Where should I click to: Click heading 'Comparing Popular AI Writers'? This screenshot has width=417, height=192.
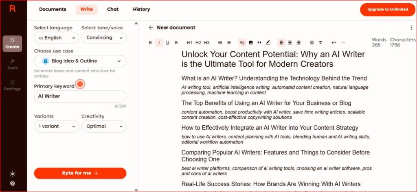pyautogui.click(x=276, y=156)
